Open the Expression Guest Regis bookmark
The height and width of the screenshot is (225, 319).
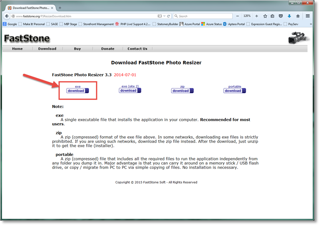pos(264,24)
